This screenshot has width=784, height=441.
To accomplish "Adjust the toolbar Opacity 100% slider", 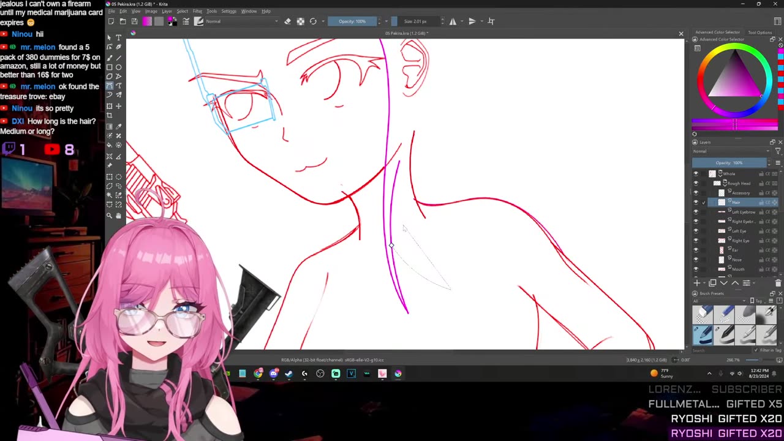I will [352, 21].
